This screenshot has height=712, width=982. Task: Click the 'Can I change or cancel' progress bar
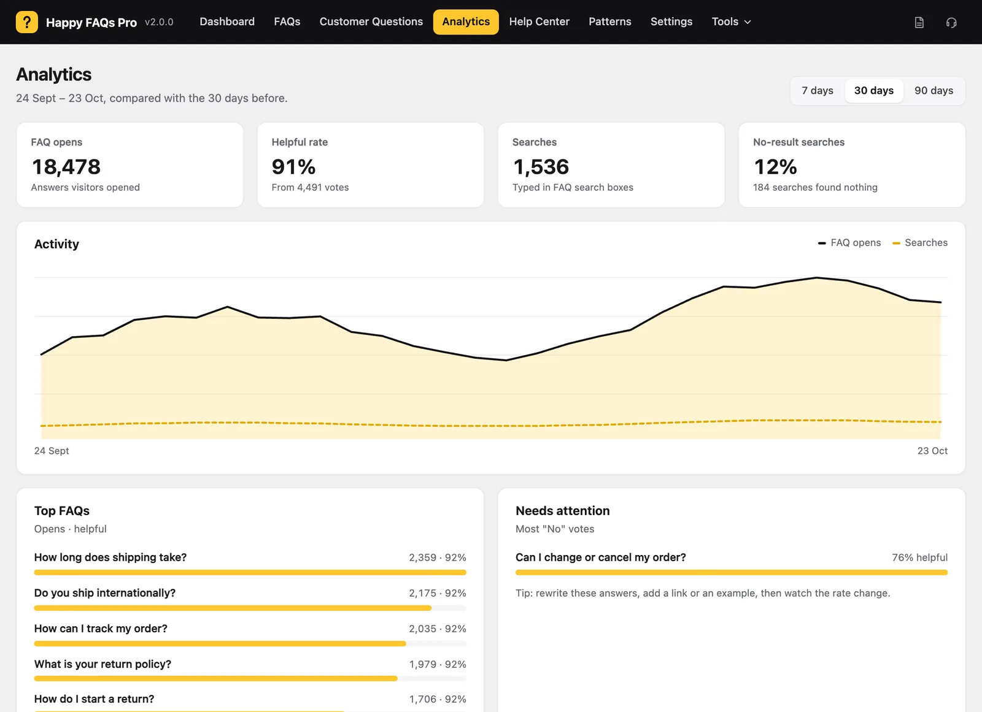pyautogui.click(x=732, y=573)
